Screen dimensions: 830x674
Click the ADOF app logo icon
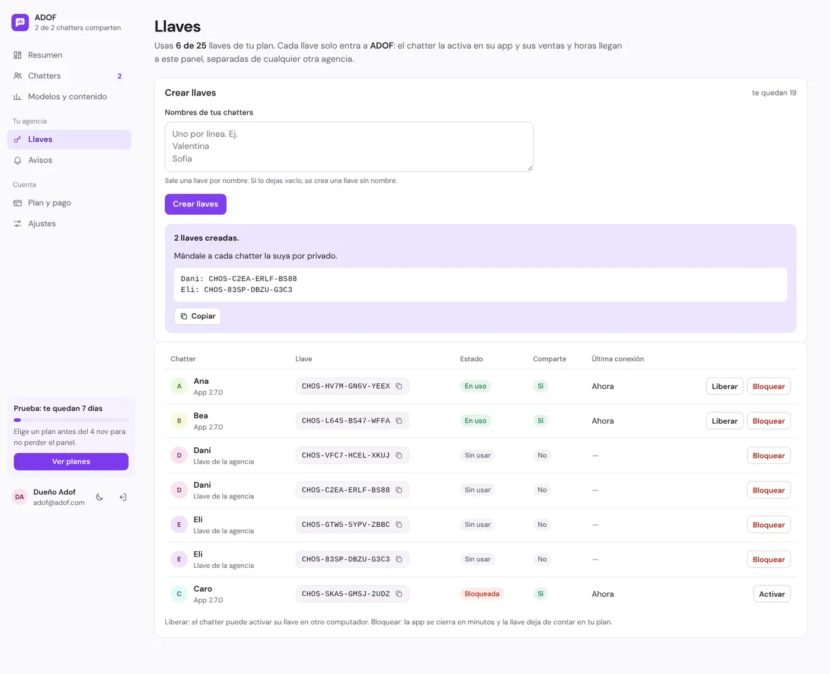coord(20,23)
